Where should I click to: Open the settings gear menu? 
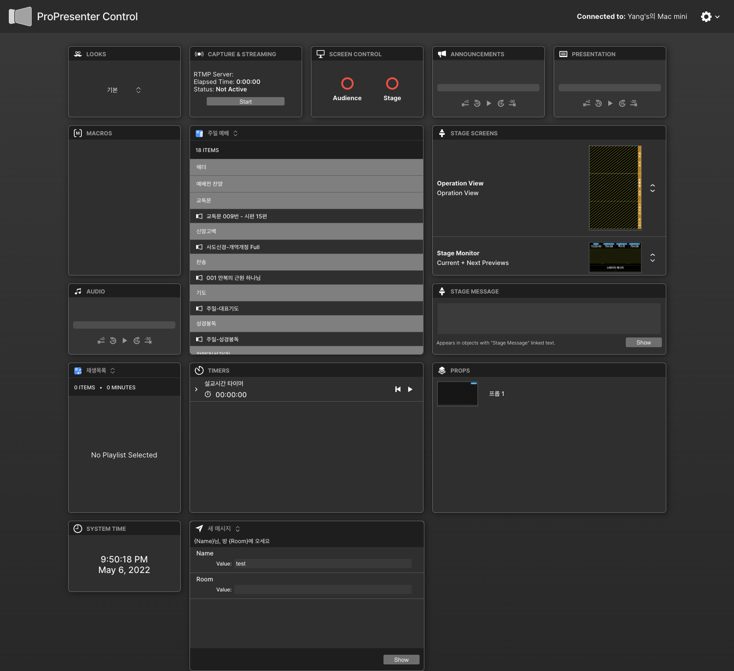tap(710, 17)
